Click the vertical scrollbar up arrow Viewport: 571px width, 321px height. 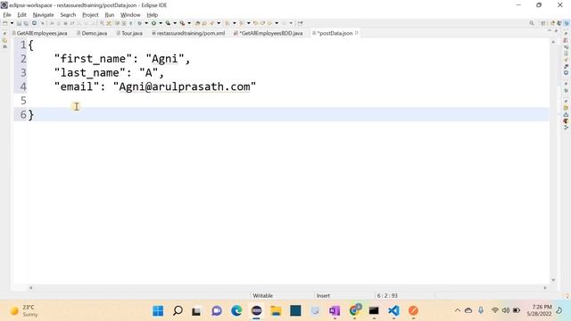click(553, 42)
